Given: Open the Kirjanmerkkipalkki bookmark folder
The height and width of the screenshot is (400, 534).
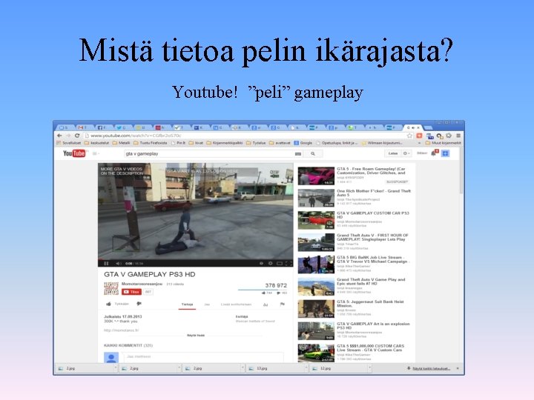Looking at the screenshot, I should (225, 143).
